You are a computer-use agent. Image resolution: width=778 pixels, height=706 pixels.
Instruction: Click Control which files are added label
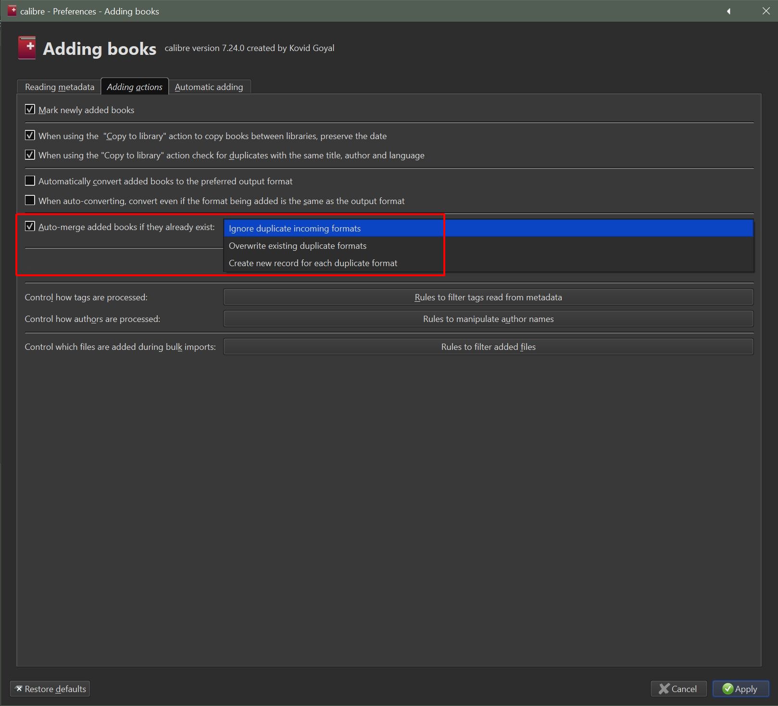120,347
